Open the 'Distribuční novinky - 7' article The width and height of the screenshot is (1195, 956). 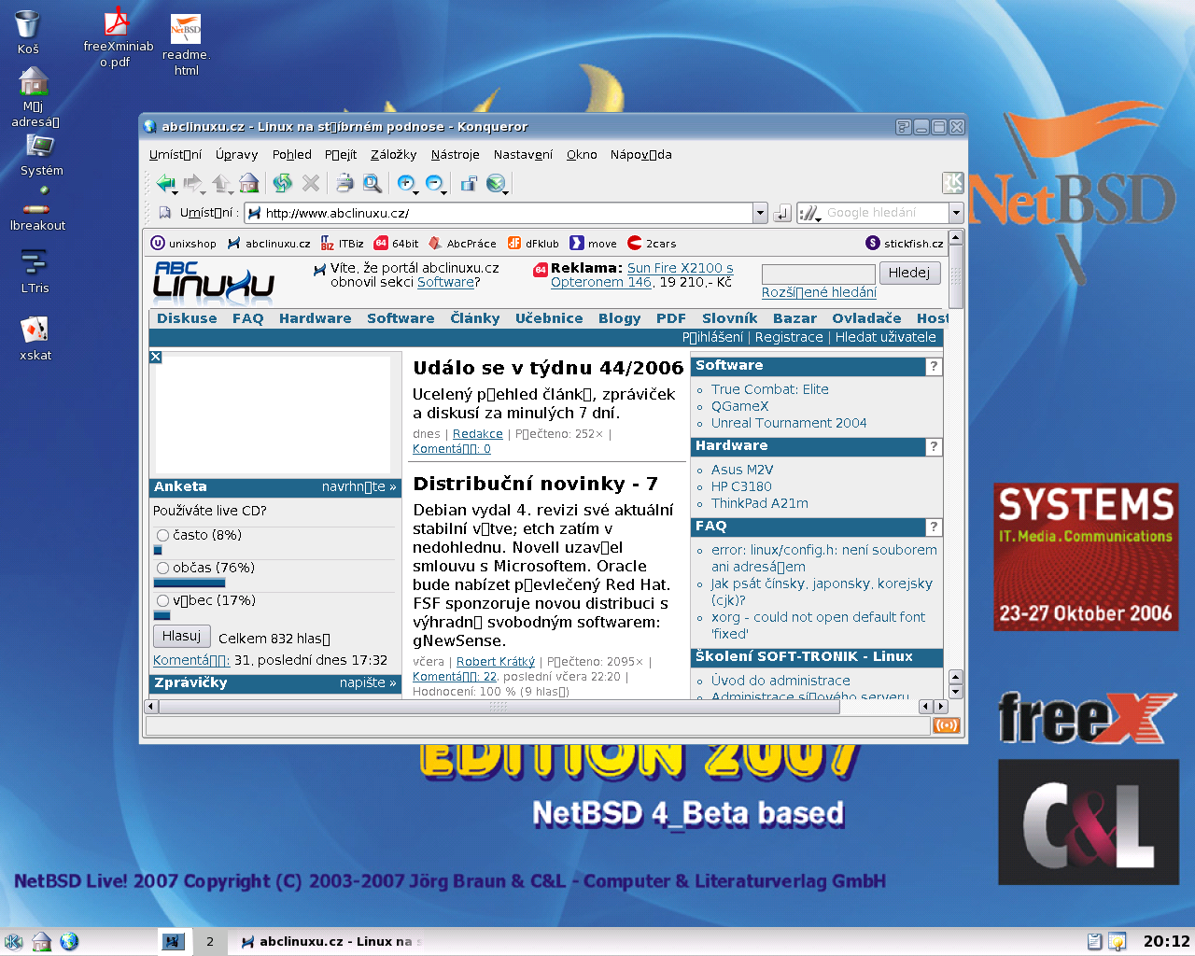[535, 484]
